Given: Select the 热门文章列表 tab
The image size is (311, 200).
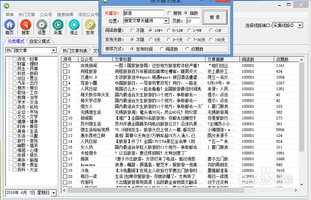Looking at the screenshot, I should coord(75,51).
